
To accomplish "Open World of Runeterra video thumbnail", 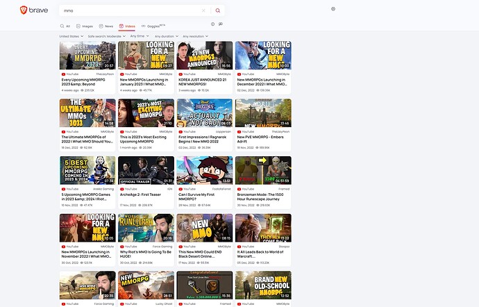I will pyautogui.click(x=146, y=228).
